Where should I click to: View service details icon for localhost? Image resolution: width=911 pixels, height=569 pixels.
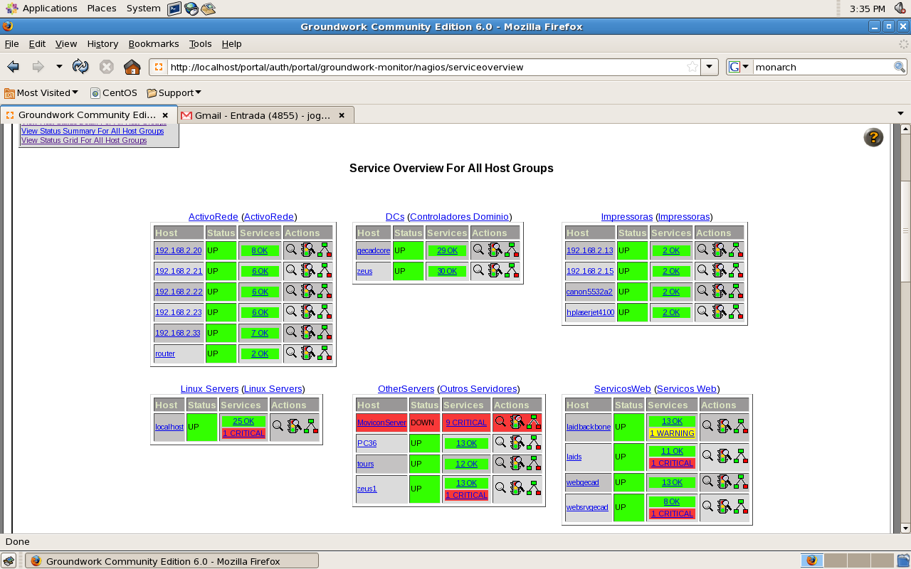pos(295,426)
